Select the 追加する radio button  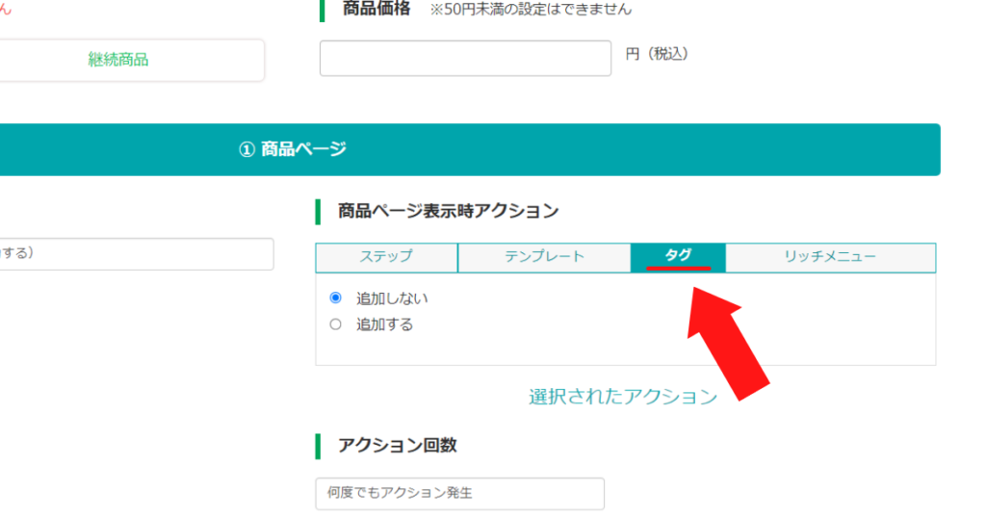coord(336,324)
